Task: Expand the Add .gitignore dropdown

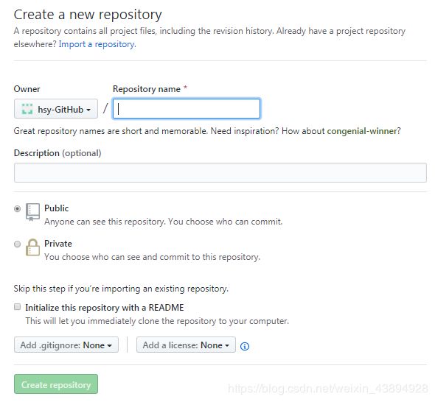Action: click(x=66, y=345)
